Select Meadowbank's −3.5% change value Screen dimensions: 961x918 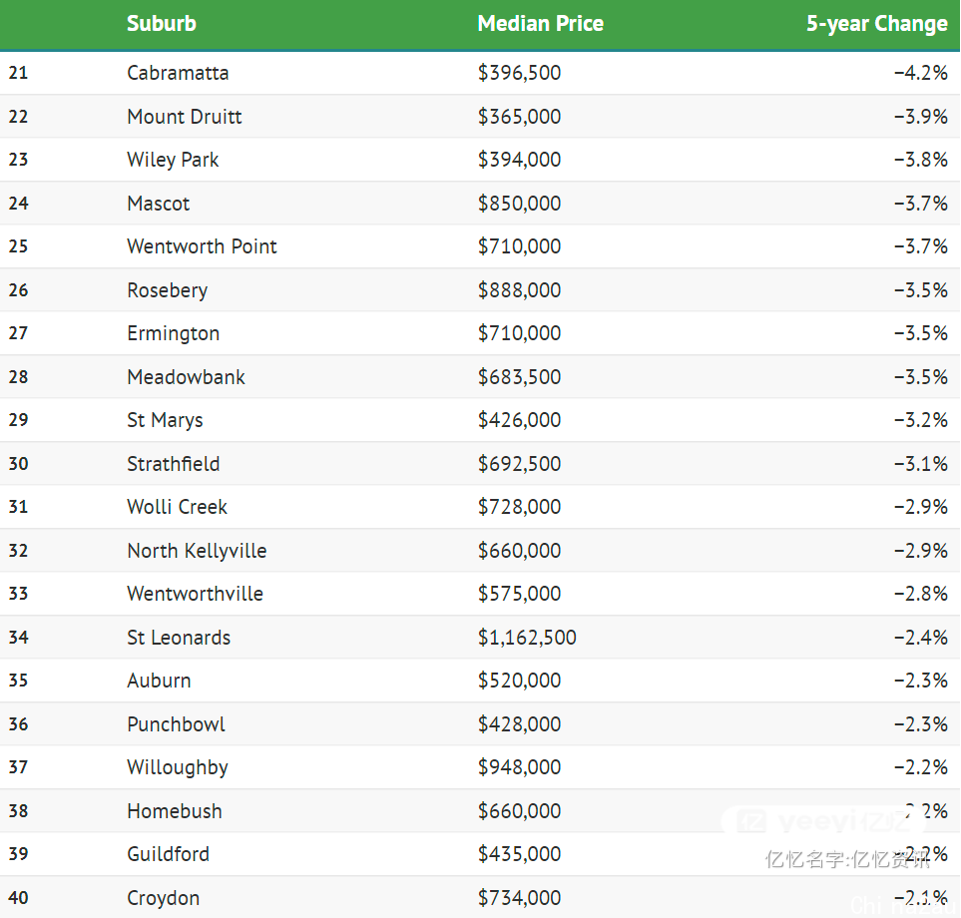click(x=920, y=377)
